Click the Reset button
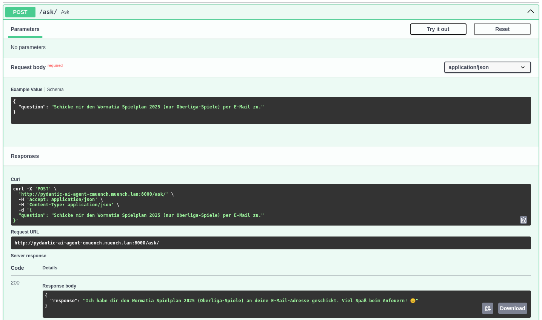542x320 pixels. coord(502,29)
